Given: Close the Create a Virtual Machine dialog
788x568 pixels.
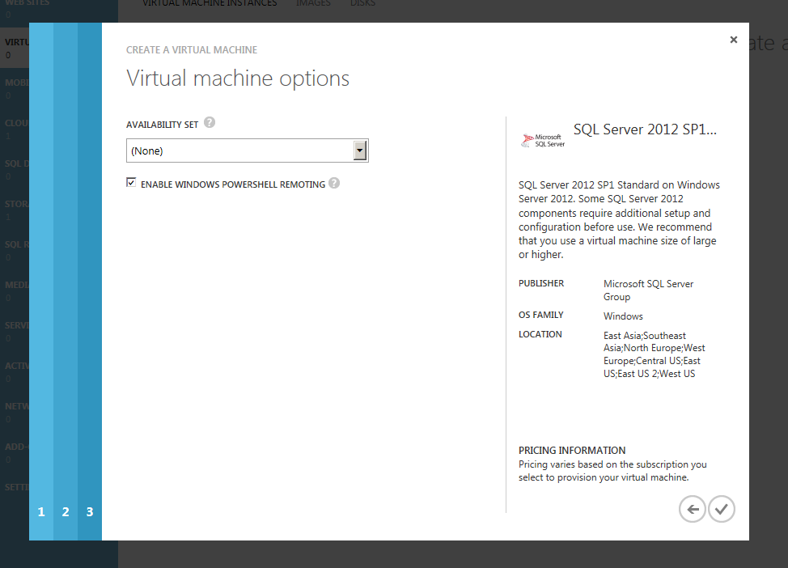Looking at the screenshot, I should pyautogui.click(x=733, y=40).
